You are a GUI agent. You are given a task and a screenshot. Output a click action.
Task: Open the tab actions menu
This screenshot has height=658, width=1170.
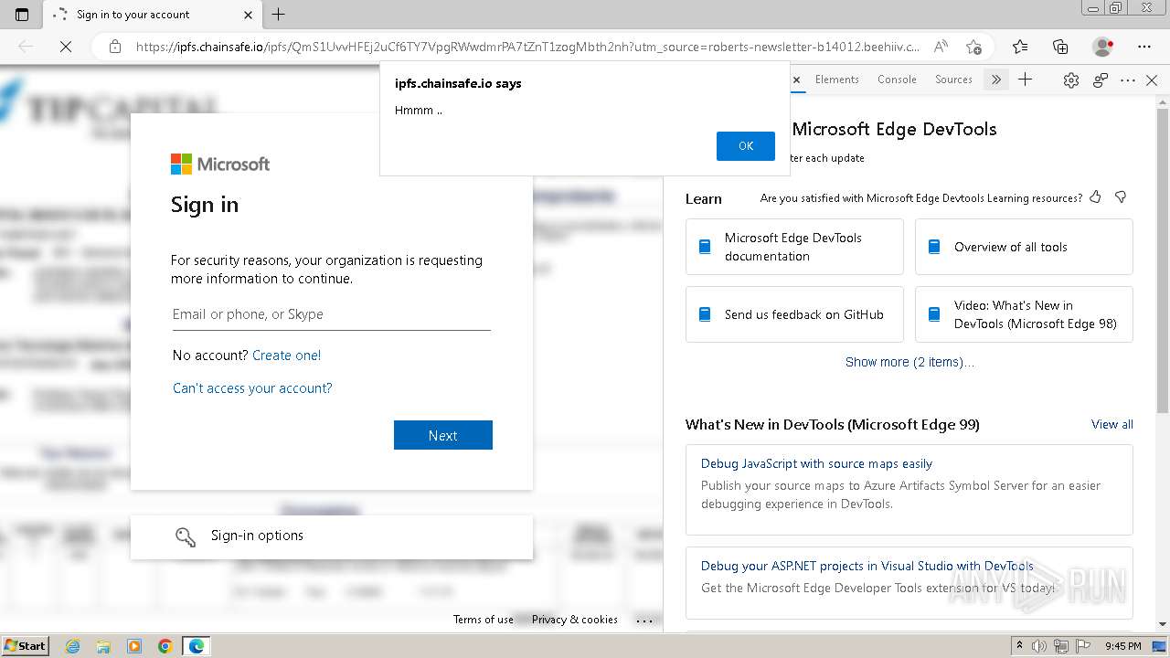click(x=22, y=15)
